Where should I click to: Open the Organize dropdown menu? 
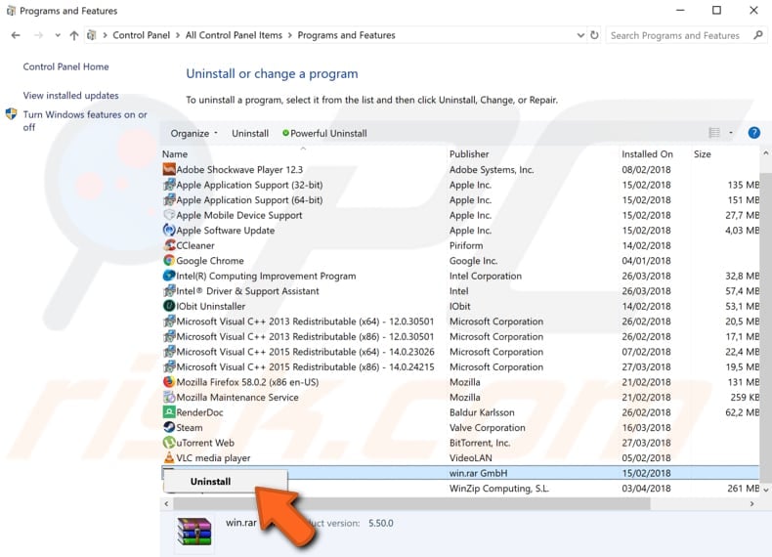pos(194,134)
